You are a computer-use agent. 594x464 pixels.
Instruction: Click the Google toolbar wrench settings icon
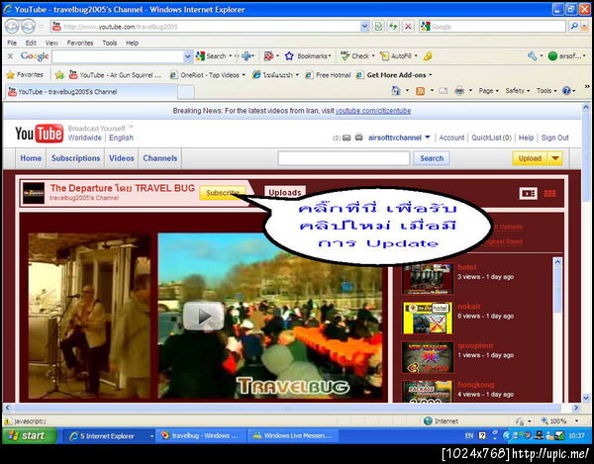pos(533,56)
